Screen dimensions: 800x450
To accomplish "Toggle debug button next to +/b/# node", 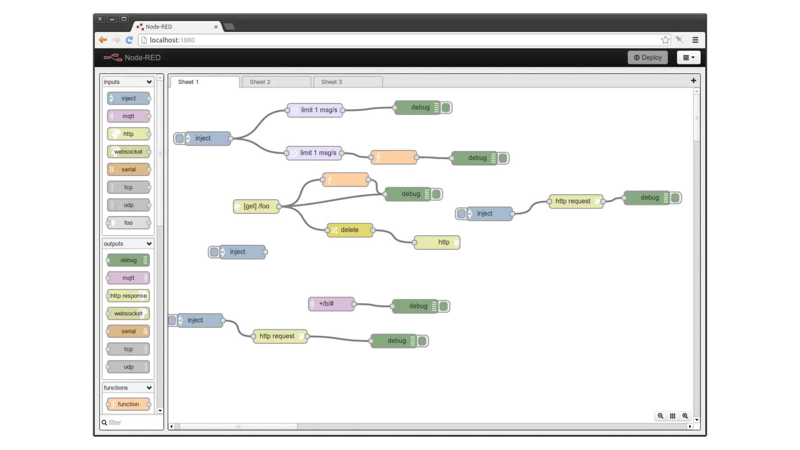I will (443, 306).
